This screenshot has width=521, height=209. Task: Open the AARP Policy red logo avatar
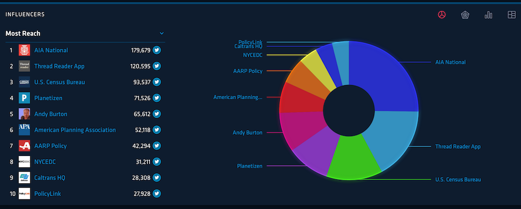click(x=24, y=146)
